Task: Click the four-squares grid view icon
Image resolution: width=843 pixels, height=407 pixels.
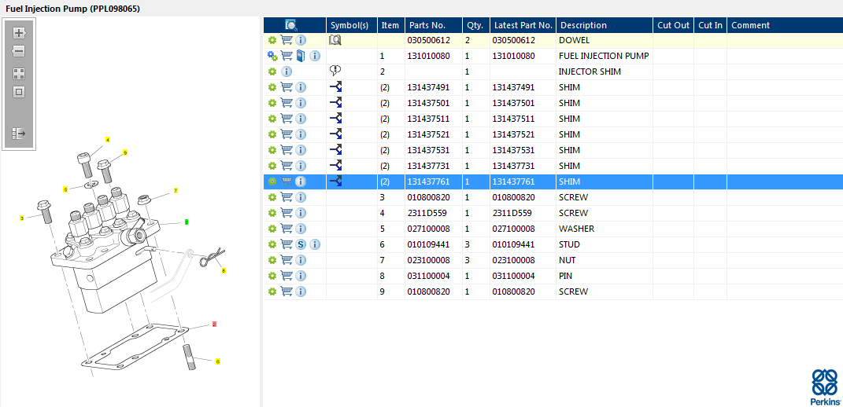Action: click(x=19, y=74)
